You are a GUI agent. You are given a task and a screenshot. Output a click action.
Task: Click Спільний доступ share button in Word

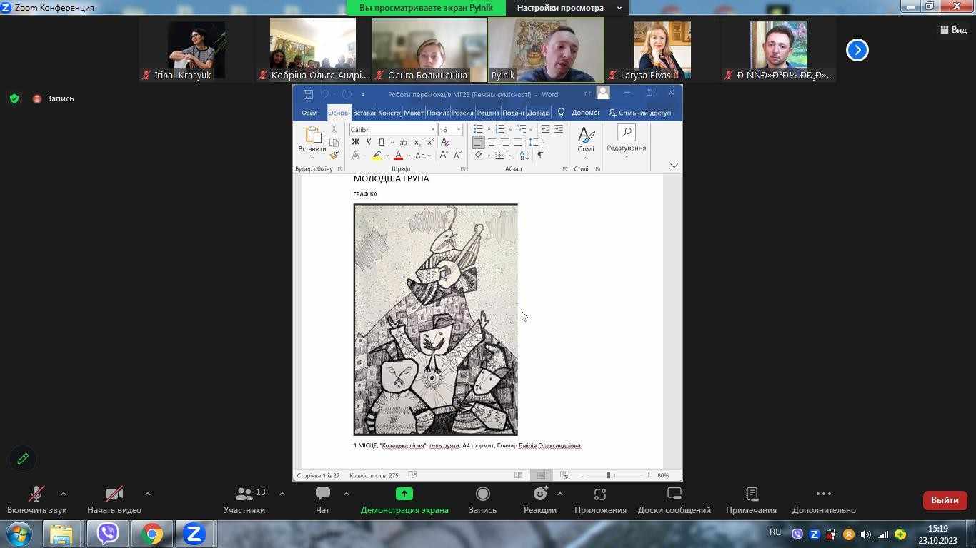[639, 113]
